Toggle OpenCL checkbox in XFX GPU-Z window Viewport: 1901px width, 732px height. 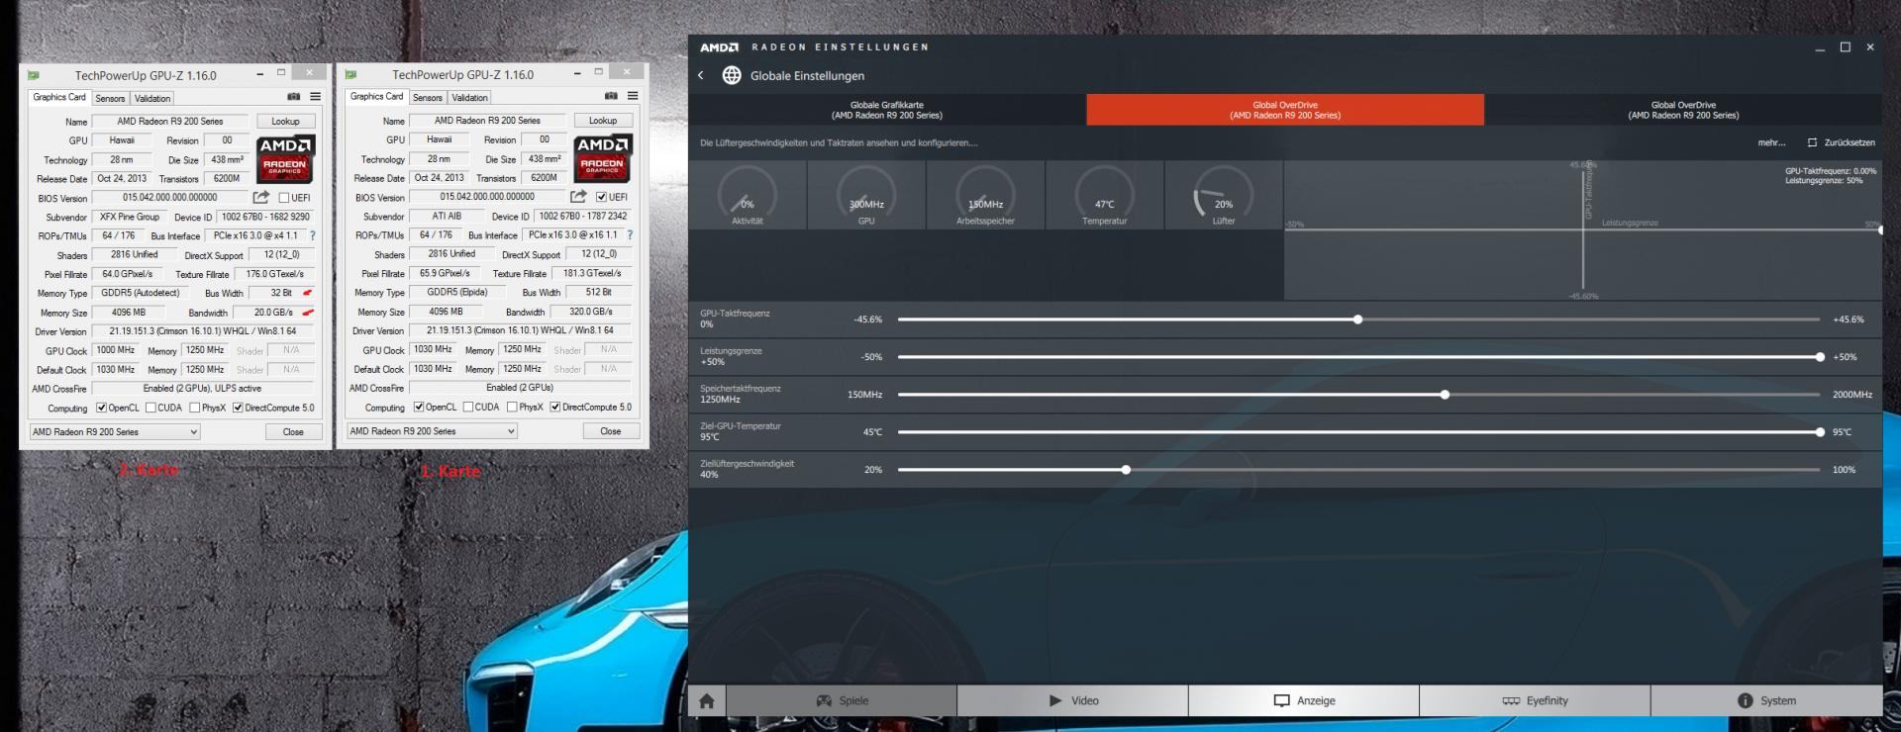pyautogui.click(x=101, y=408)
